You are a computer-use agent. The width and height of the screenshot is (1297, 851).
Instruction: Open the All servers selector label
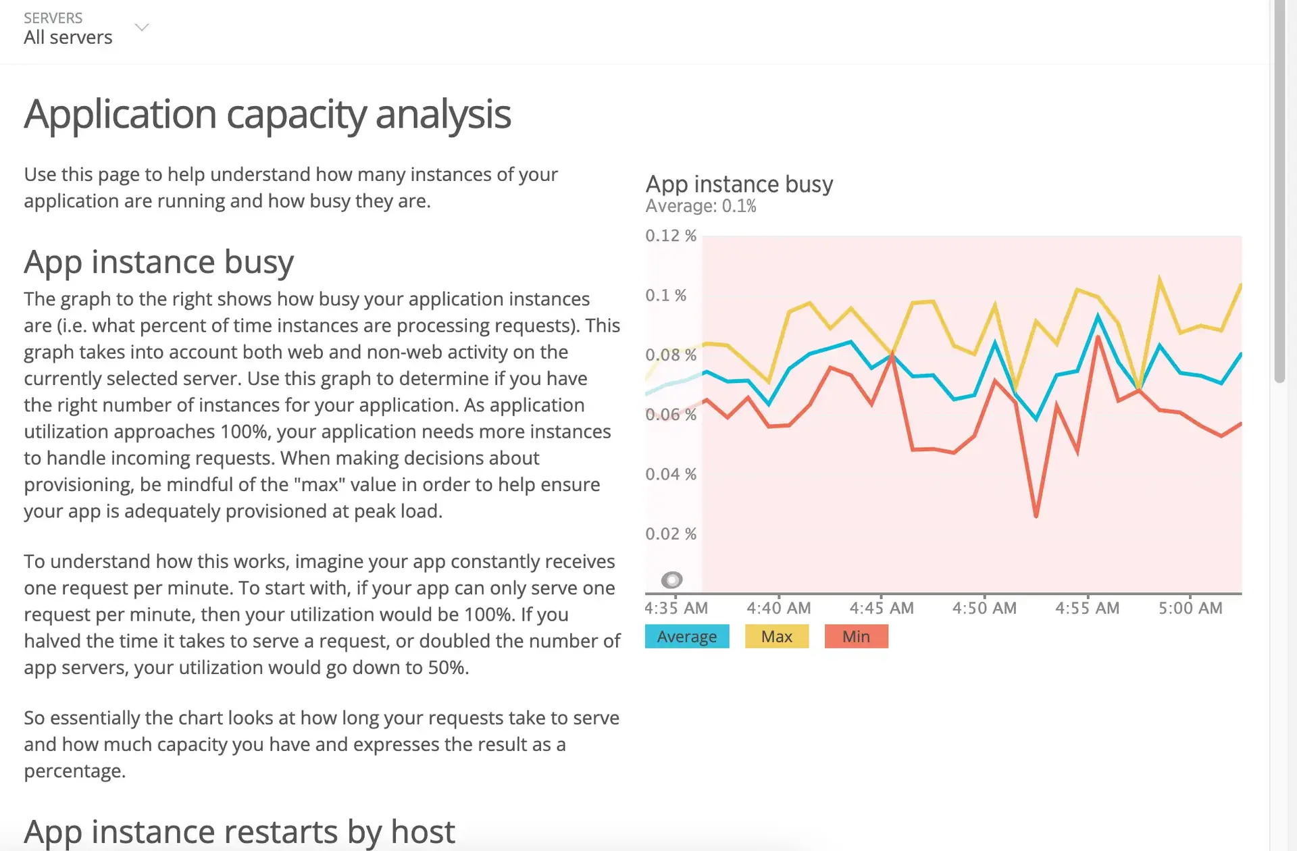coord(68,37)
